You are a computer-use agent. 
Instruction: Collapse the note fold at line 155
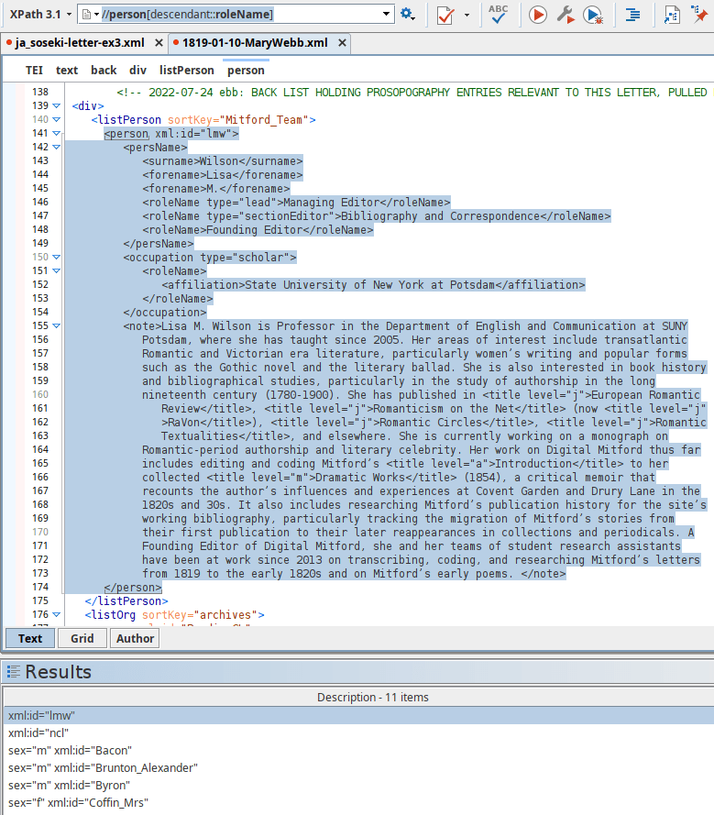(57, 325)
